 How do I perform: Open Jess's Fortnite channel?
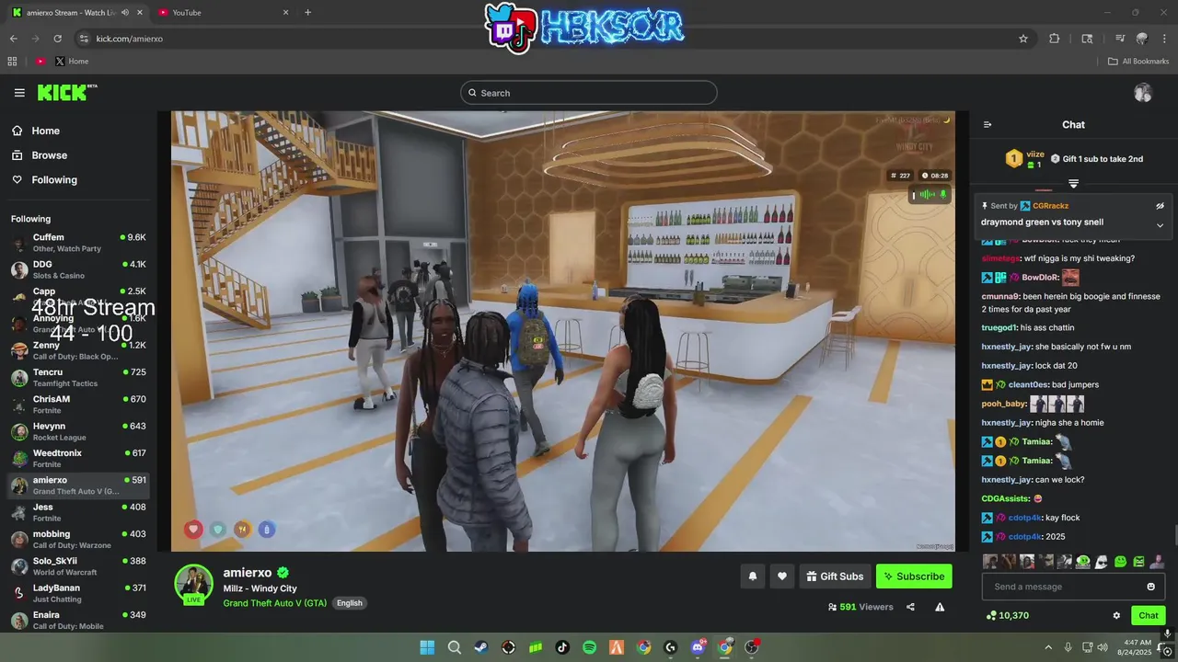(x=79, y=512)
